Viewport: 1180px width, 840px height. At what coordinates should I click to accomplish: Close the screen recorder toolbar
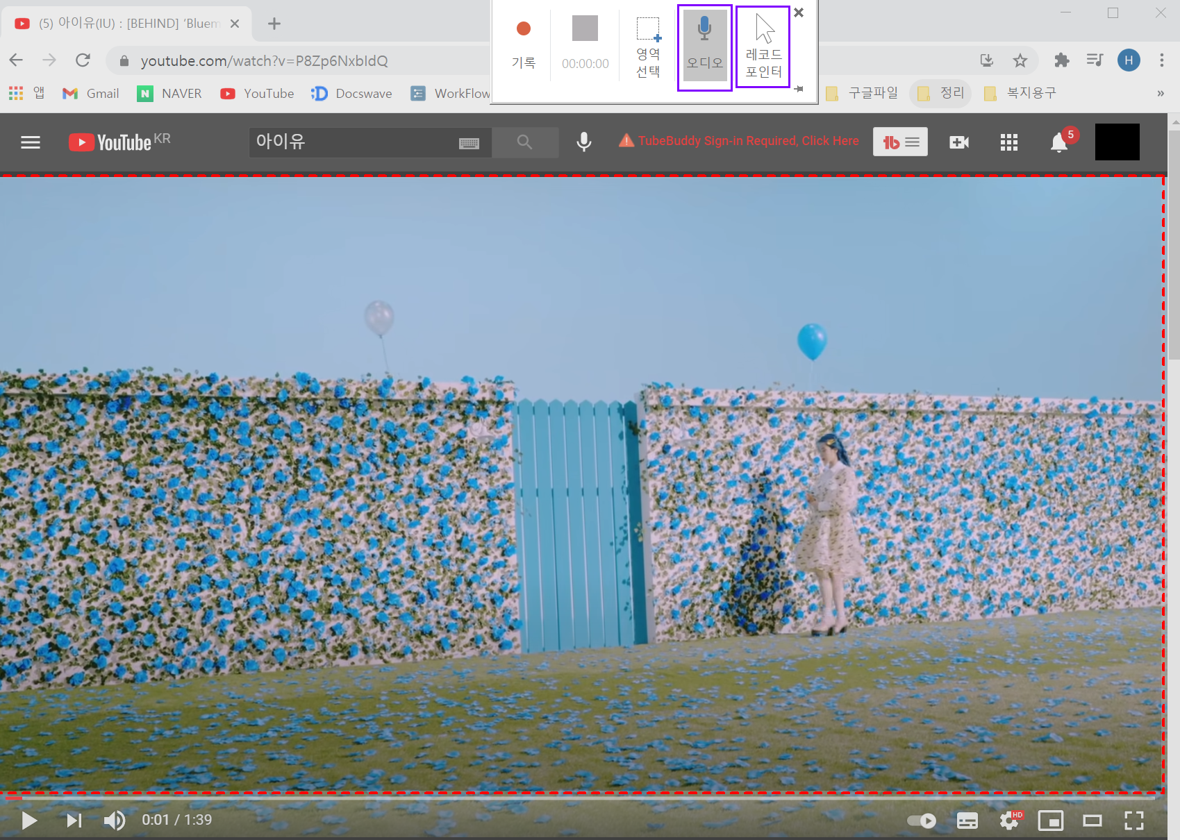tap(799, 12)
